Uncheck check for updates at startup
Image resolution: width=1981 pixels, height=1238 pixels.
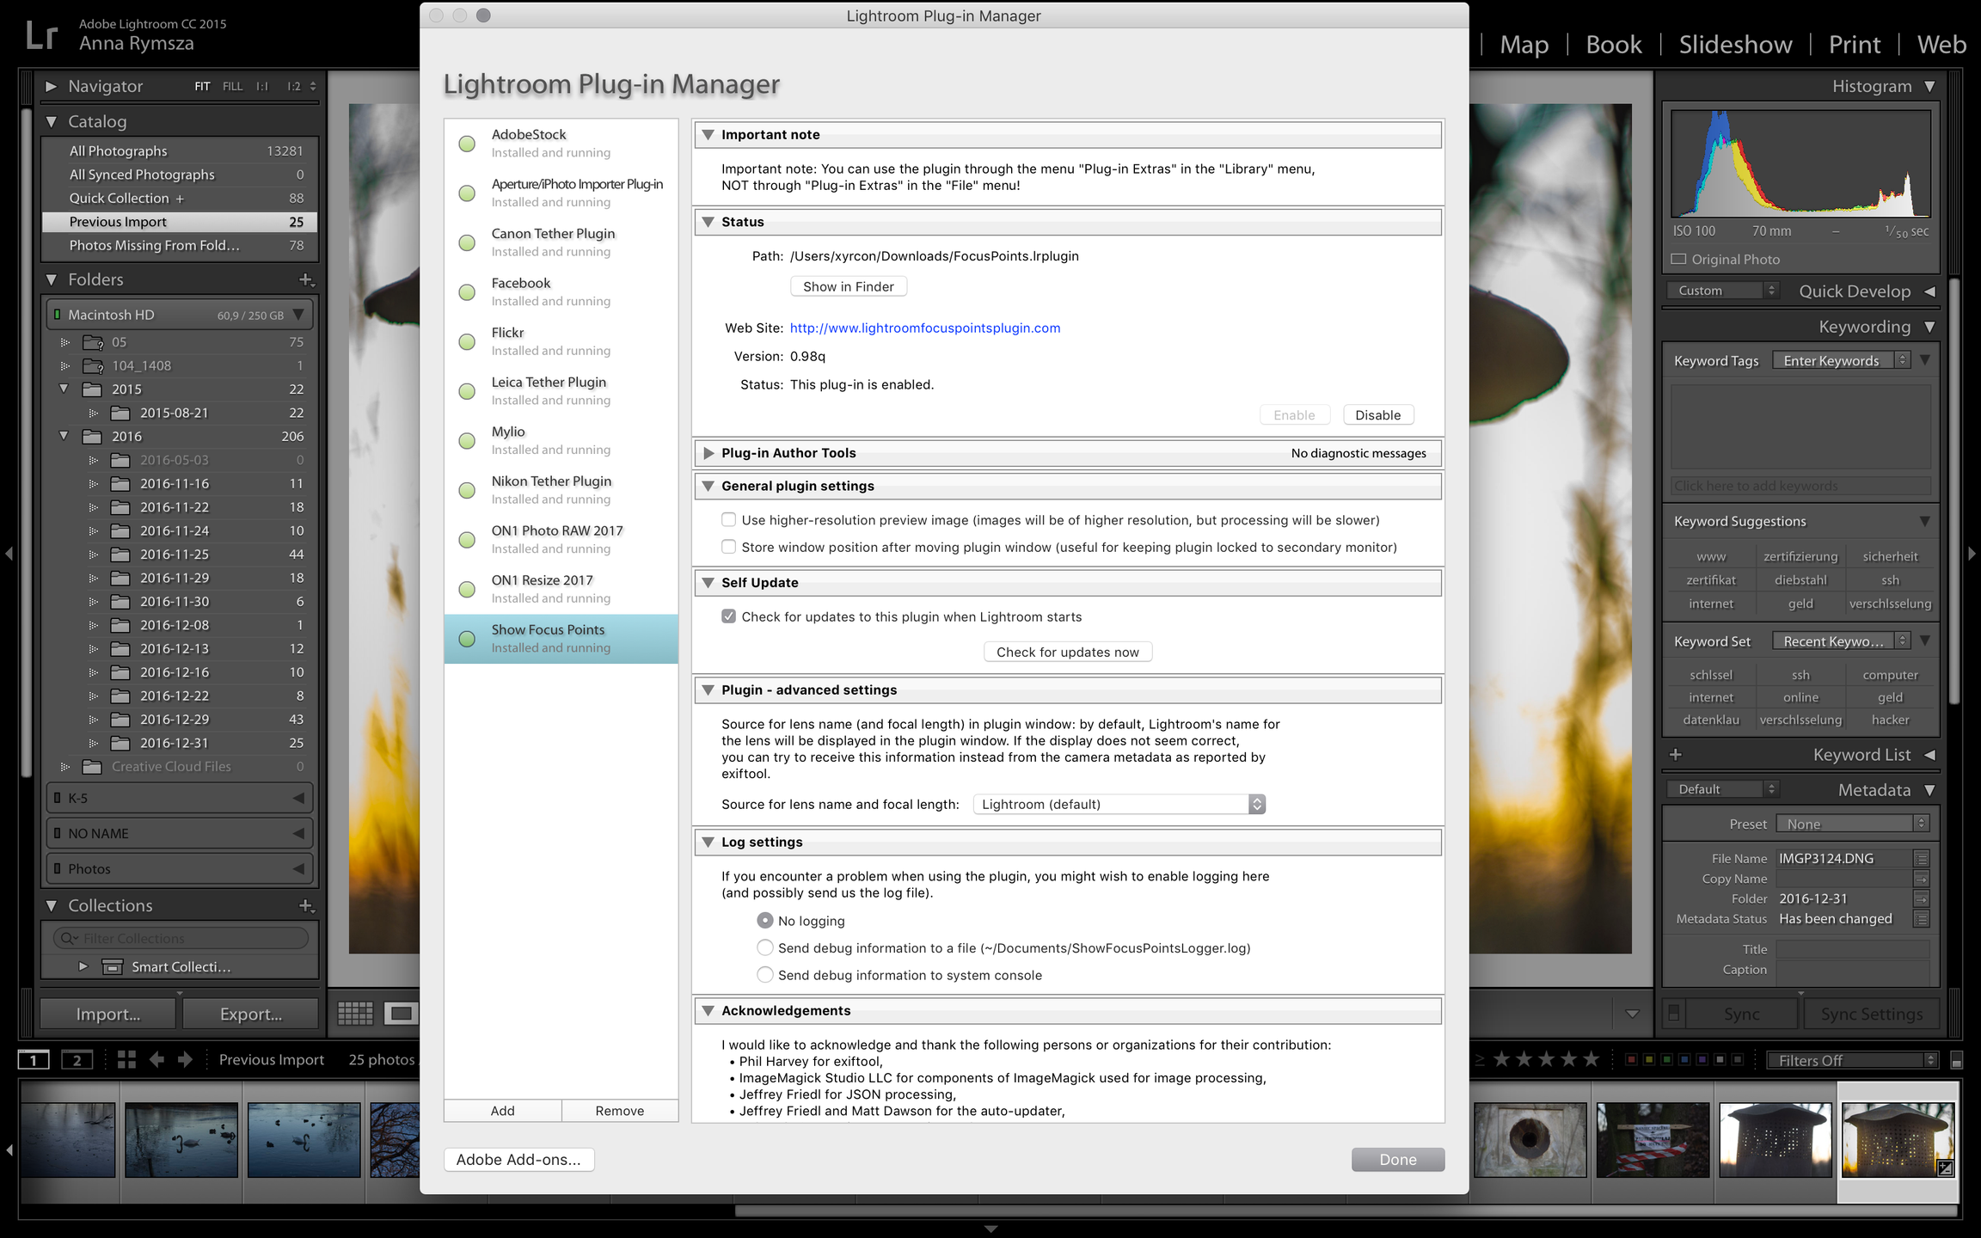coord(728,616)
